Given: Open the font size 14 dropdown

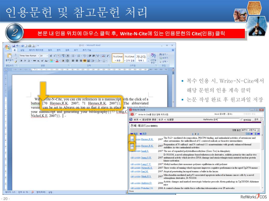Looking at the screenshot, I should (x=47, y=56).
